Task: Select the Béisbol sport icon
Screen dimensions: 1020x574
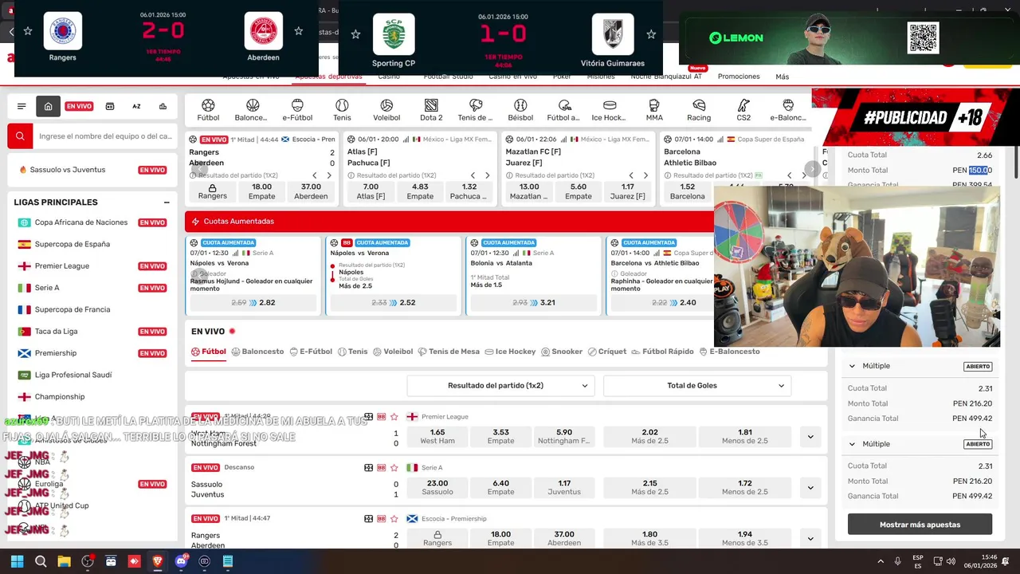Action: click(520, 110)
